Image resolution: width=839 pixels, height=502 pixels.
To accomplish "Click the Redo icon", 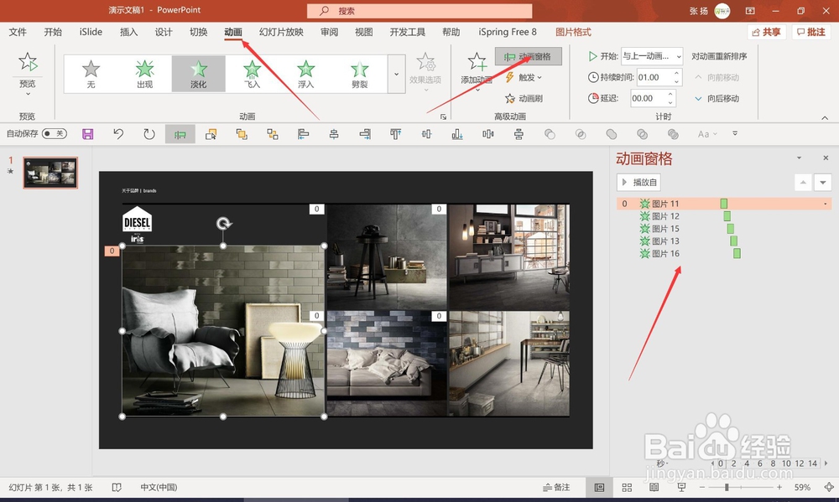I will 149,134.
